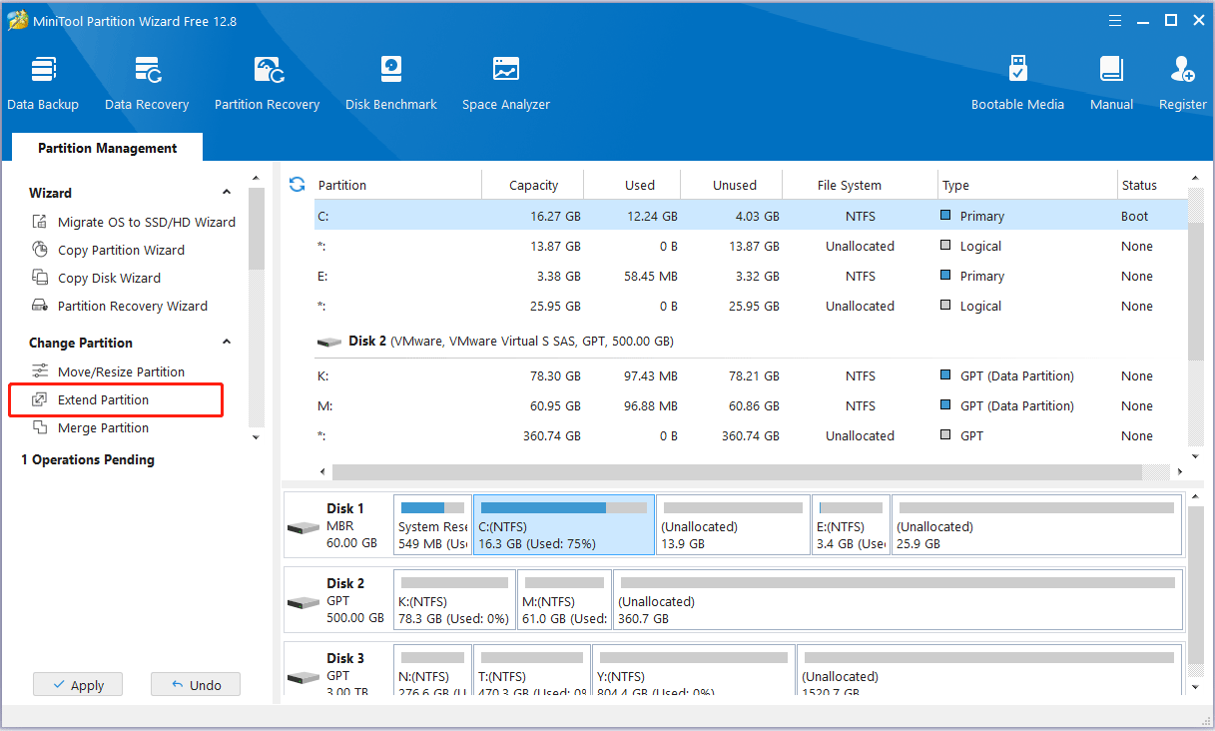
Task: Collapse the Change Partition section
Action: (227, 343)
